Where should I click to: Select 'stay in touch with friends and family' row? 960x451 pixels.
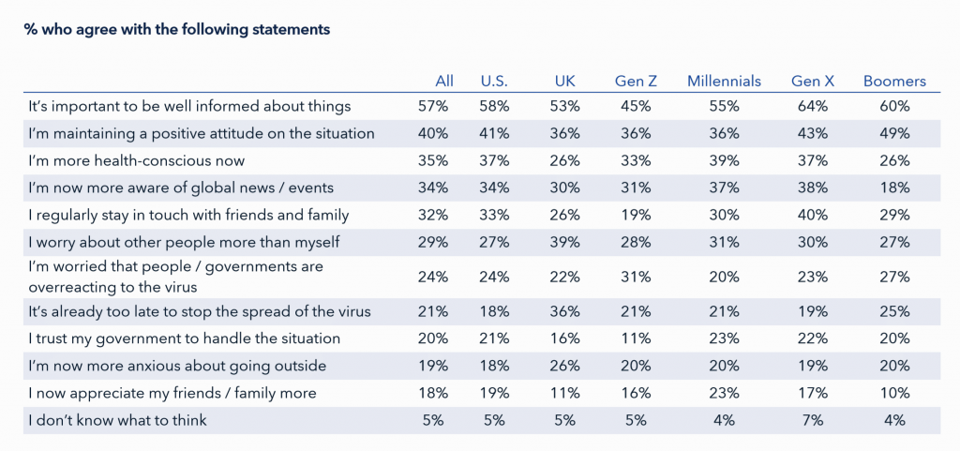tap(188, 215)
